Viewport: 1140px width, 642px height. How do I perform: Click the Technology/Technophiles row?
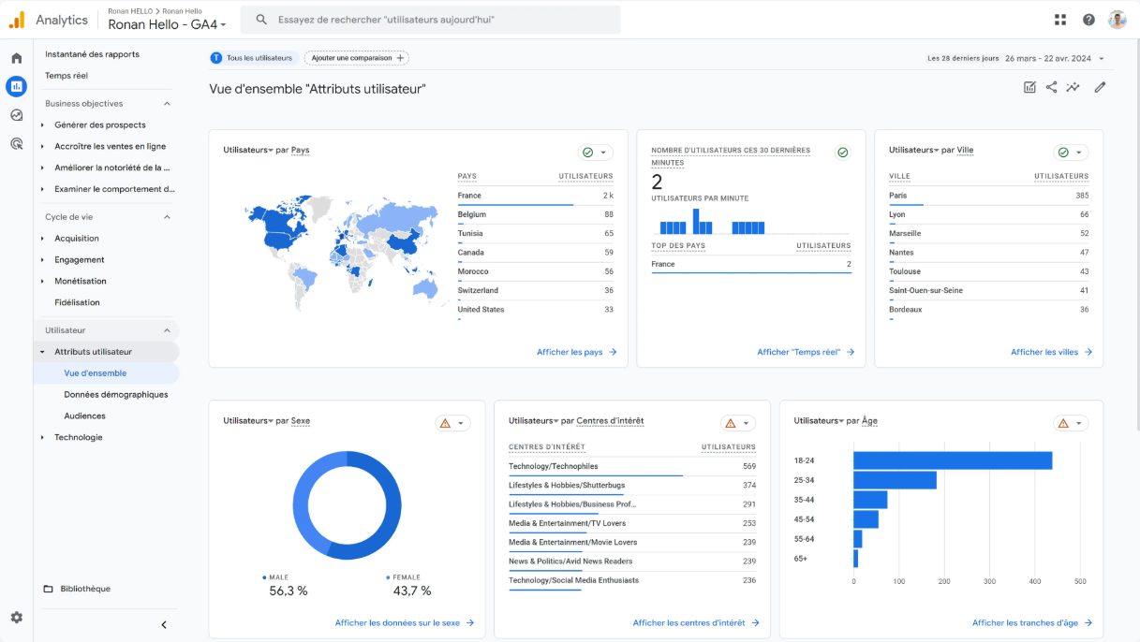click(x=631, y=466)
